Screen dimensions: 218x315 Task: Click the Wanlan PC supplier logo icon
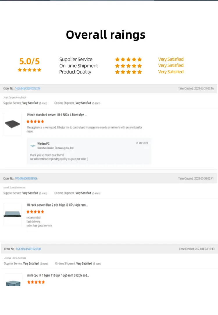33,146
